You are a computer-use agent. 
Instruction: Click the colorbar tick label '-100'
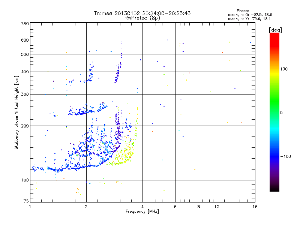(x=285, y=156)
